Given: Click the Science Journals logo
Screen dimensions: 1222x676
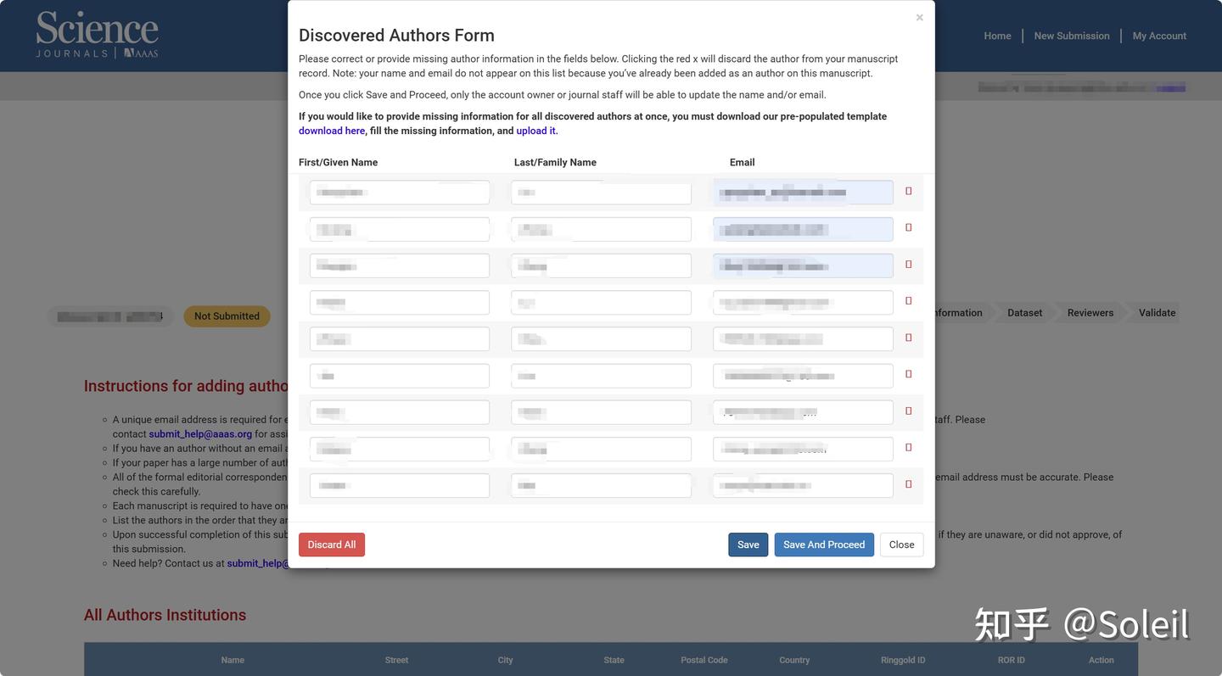Looking at the screenshot, I should click(97, 35).
